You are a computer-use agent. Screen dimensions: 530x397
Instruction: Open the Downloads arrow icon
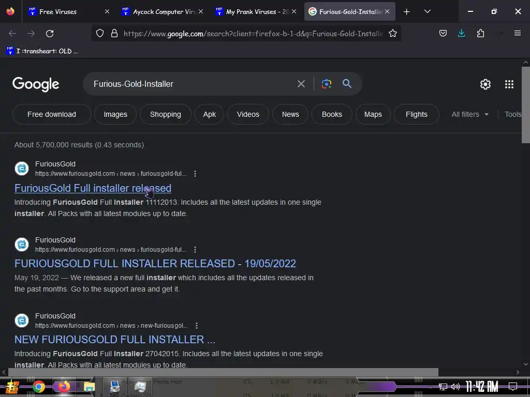[x=461, y=33]
